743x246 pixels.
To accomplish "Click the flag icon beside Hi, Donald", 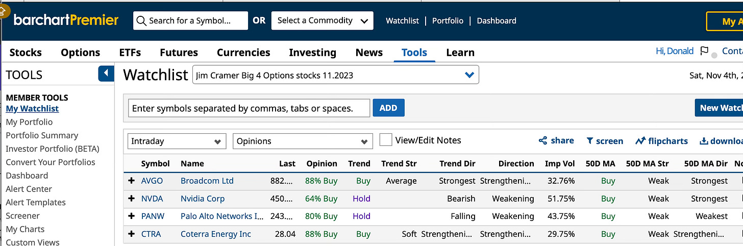I will point(704,51).
